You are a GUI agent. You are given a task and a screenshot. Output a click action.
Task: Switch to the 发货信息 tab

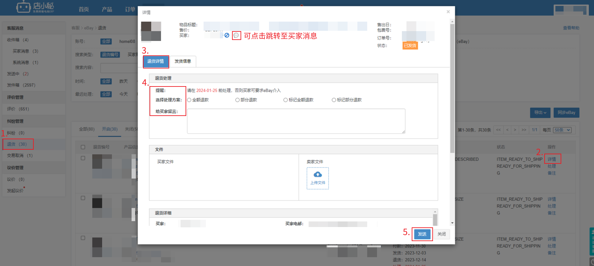click(x=183, y=61)
